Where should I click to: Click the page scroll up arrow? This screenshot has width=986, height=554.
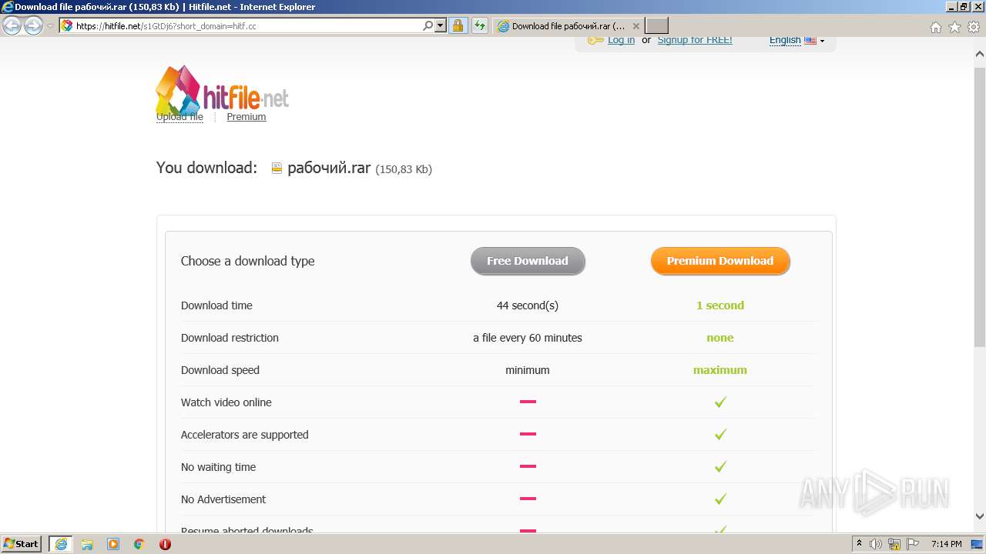point(980,55)
